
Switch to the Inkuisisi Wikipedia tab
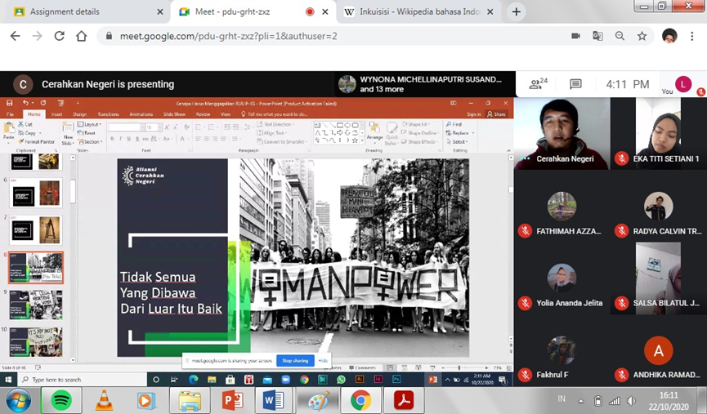413,12
